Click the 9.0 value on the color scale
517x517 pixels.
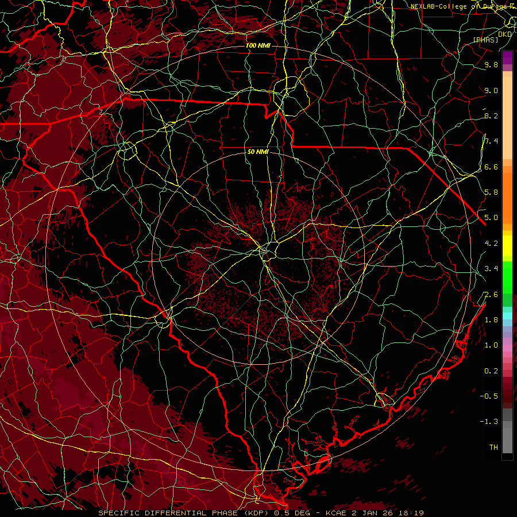491,90
